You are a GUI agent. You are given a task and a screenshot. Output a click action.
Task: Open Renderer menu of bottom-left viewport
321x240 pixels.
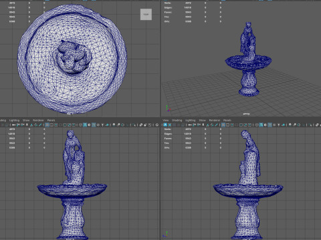tap(38, 120)
